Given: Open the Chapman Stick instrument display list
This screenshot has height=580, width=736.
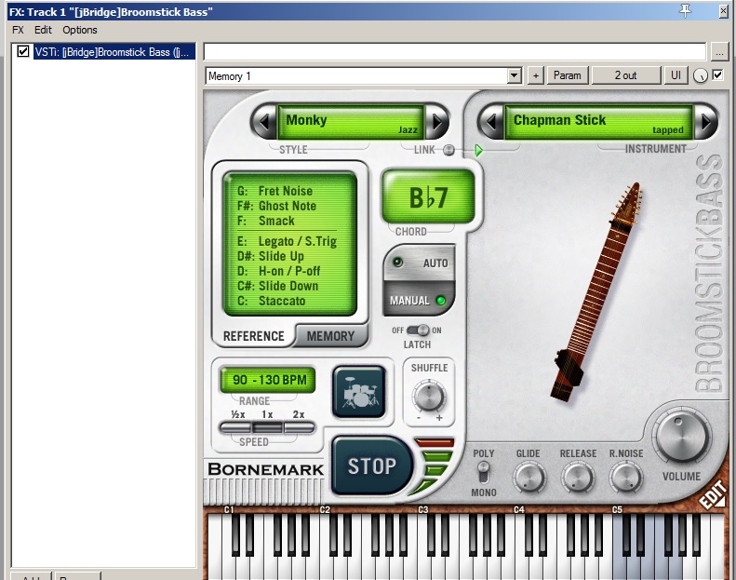Looking at the screenshot, I should [598, 122].
